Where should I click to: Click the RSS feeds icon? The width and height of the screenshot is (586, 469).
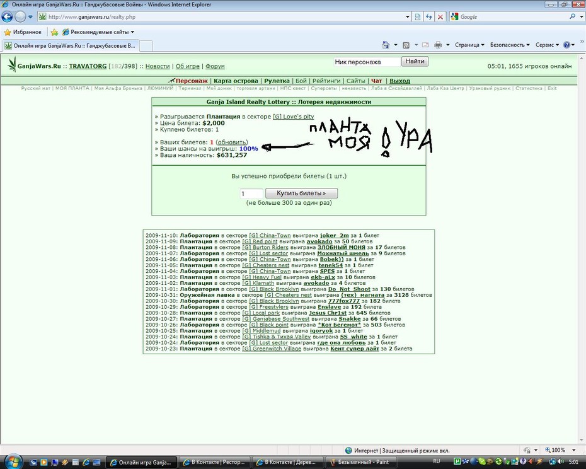tap(406, 45)
